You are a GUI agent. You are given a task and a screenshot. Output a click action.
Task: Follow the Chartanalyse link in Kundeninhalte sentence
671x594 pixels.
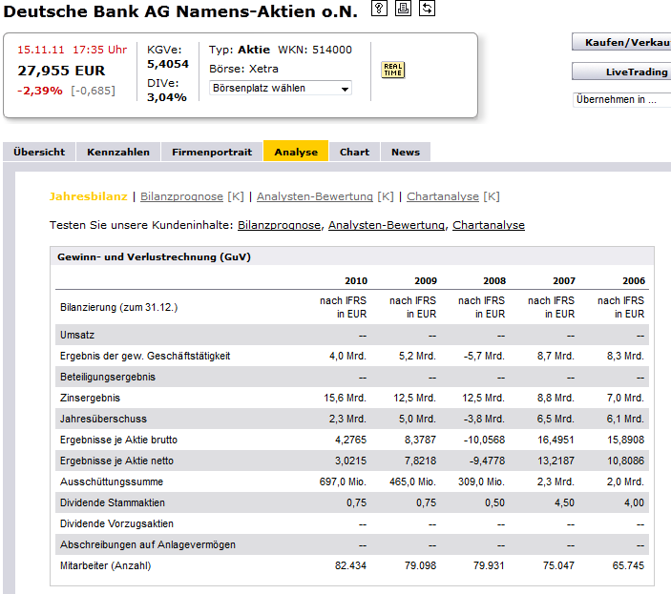488,225
